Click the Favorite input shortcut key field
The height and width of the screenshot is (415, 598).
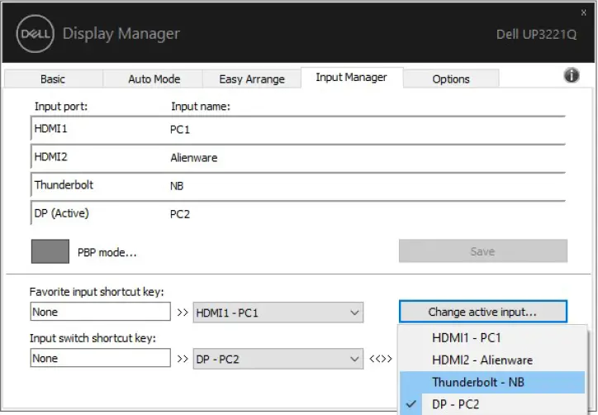(100, 312)
